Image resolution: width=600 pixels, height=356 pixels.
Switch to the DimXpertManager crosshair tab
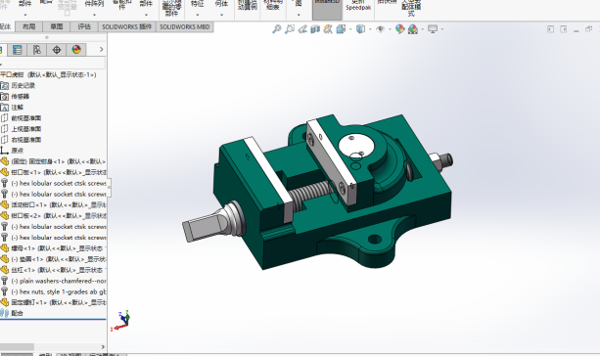(x=57, y=50)
